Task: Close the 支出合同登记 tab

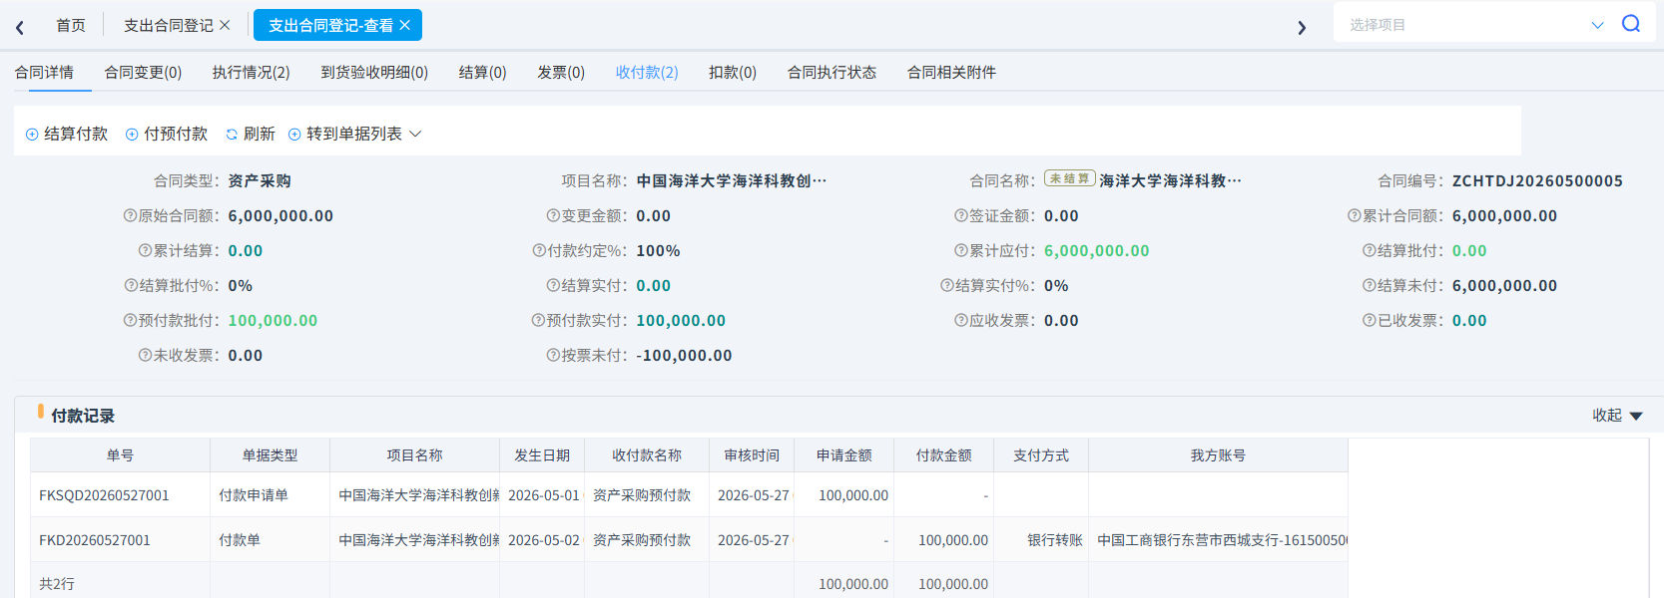Action: click(x=225, y=25)
